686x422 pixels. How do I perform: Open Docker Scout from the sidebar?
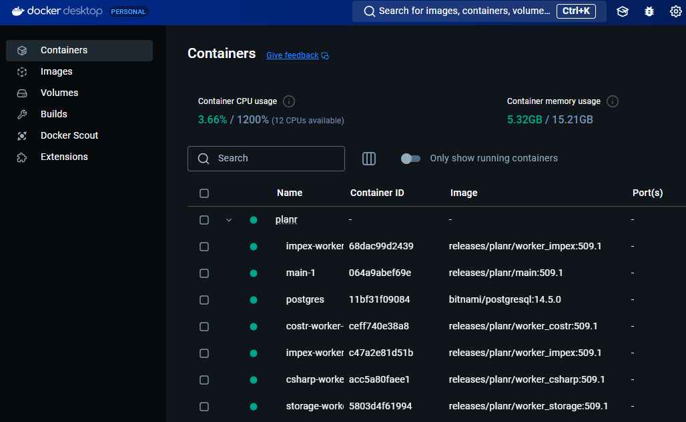pyautogui.click(x=69, y=135)
